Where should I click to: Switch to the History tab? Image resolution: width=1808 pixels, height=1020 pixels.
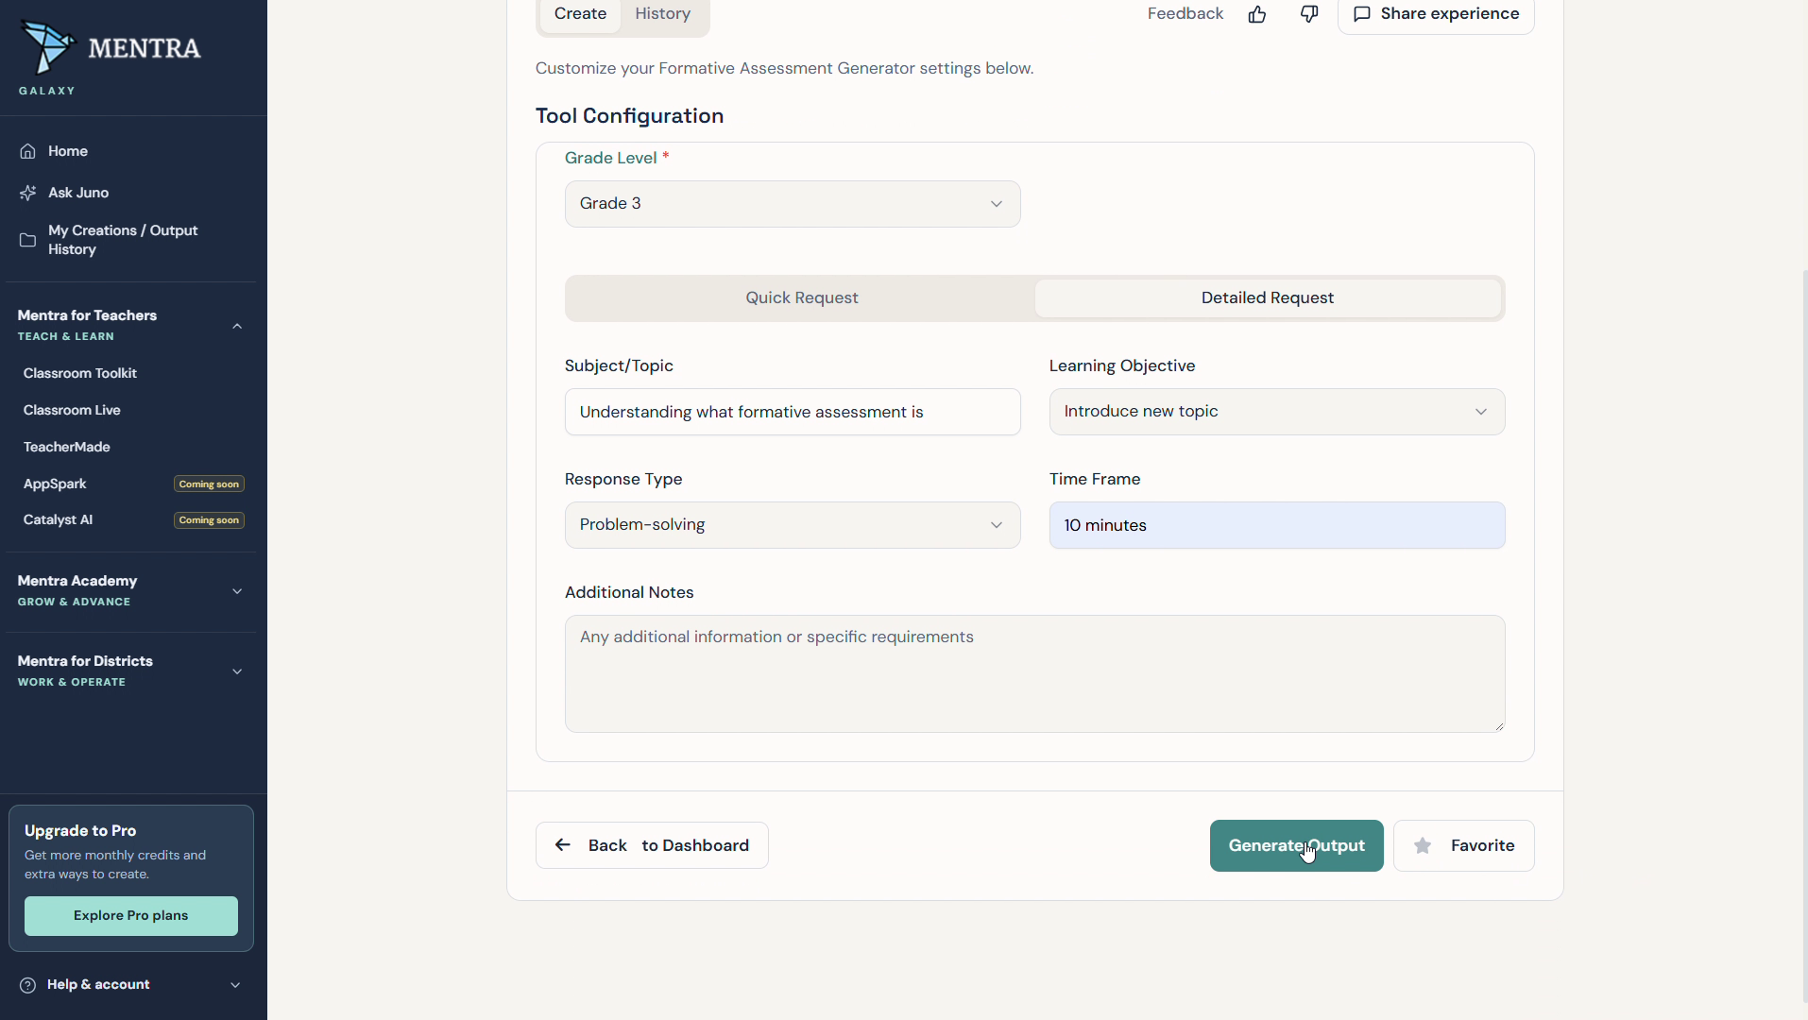tap(662, 14)
